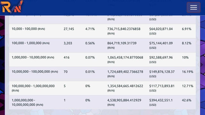The height and width of the screenshot is (115, 205).
Task: Click the 10,000,000 - 100,000,000 RVN range
Action: (x=35, y=72)
